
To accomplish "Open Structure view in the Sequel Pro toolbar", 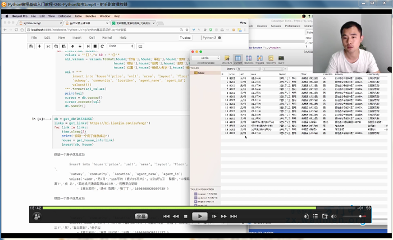I will pyautogui.click(x=227, y=59).
